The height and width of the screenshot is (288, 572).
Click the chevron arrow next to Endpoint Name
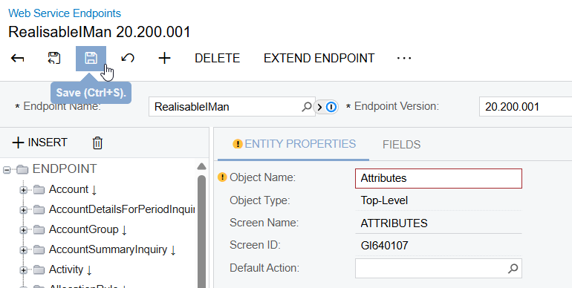tap(319, 107)
